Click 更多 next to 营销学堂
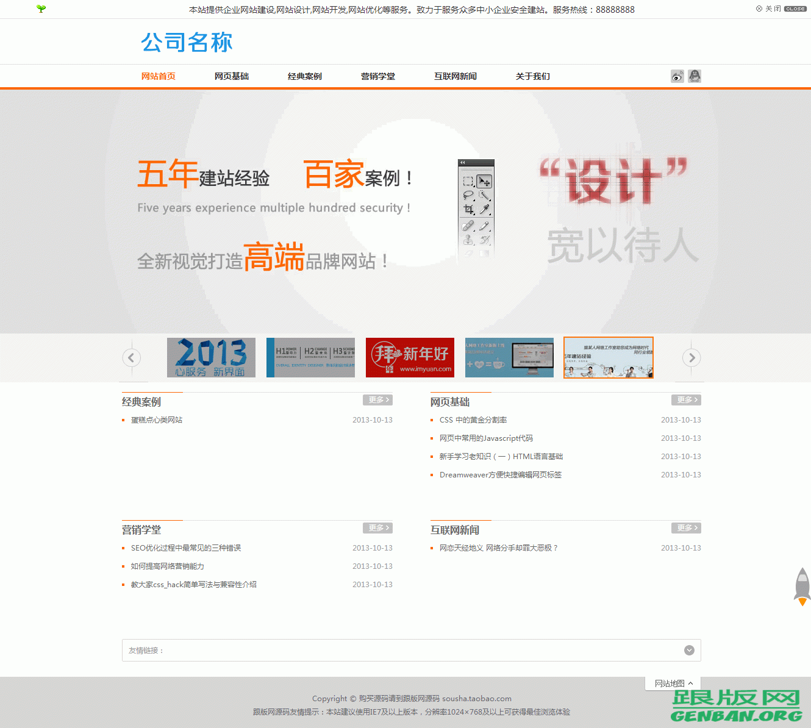This screenshot has height=728, width=811. (377, 528)
